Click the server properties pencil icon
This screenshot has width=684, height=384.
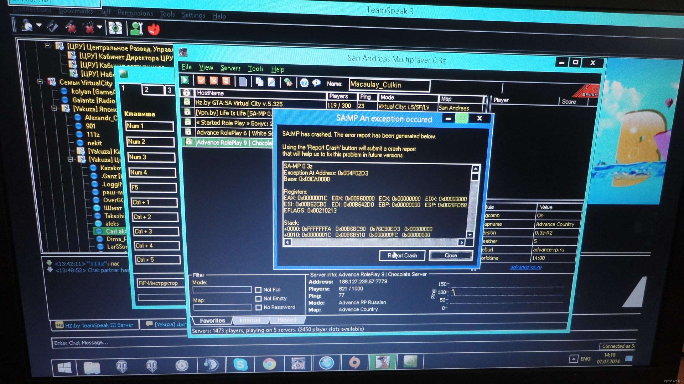pos(271,82)
